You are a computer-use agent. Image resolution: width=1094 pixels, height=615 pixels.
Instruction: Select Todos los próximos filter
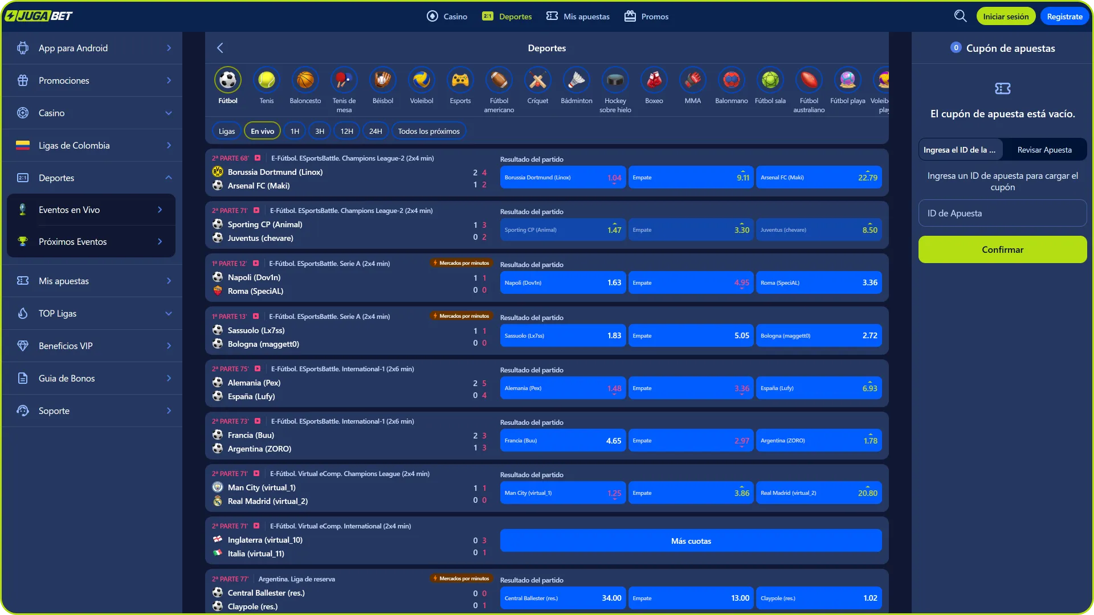tap(429, 131)
